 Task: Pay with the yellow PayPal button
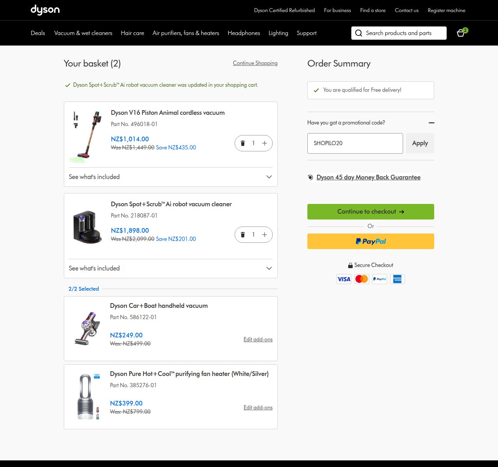[x=371, y=241]
